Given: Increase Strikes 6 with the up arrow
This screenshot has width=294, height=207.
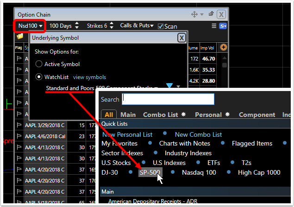Looking at the screenshot, I should (112, 23).
